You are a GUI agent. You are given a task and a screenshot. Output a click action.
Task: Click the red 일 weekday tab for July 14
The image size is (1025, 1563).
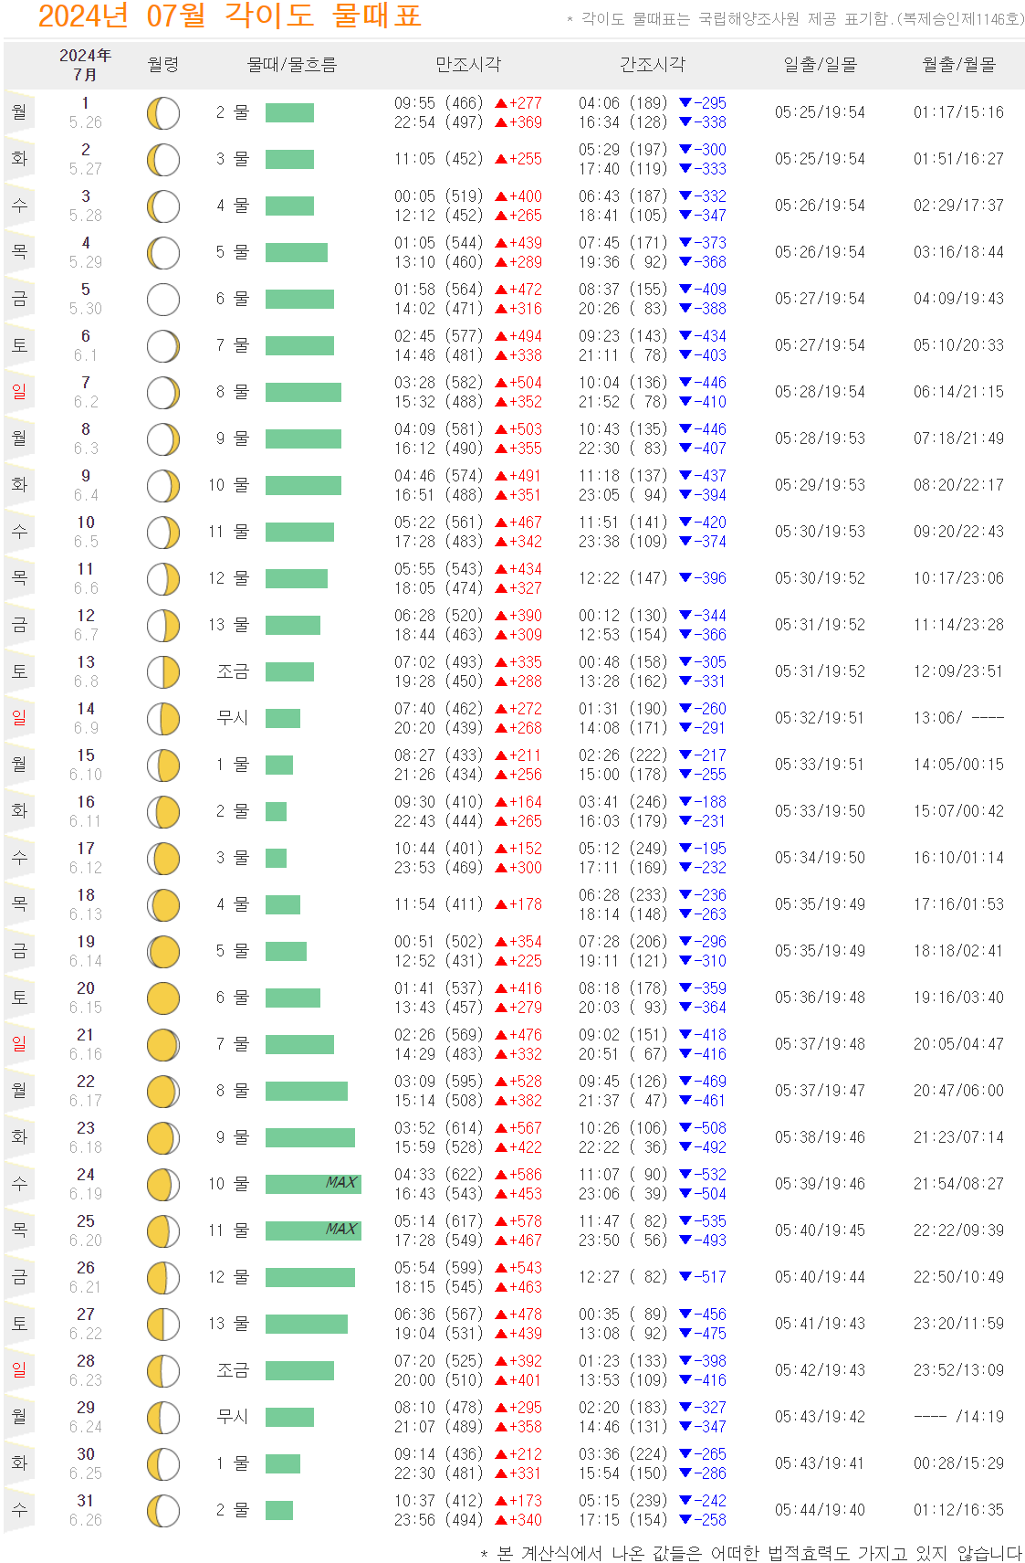coord(19,718)
